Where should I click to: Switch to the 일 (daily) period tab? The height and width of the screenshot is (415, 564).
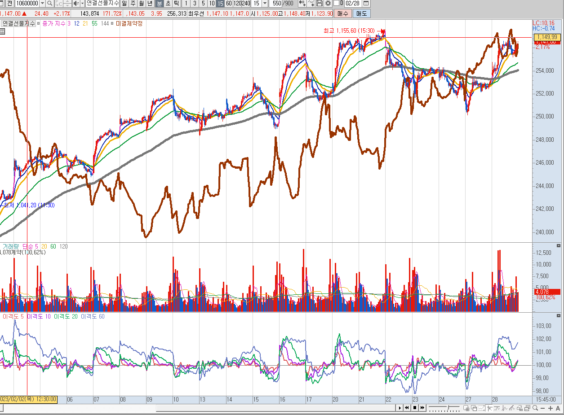coord(124,4)
